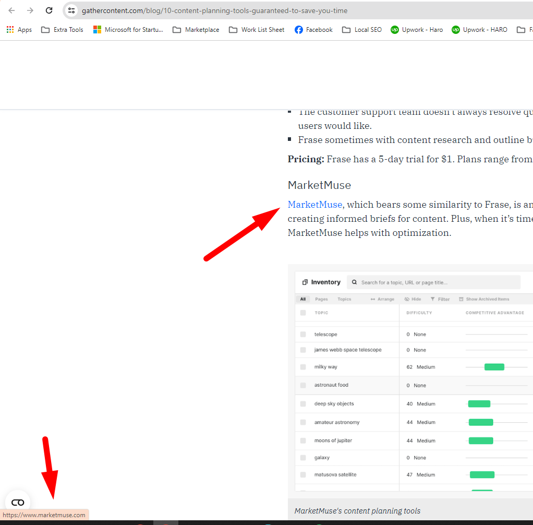Click the MarketMuse hyperlink in the paragraph
This screenshot has width=533, height=525.
(315, 205)
